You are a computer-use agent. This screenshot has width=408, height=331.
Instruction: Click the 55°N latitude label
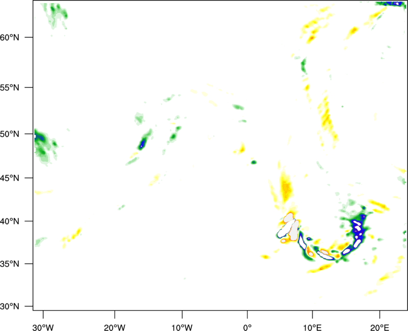pos(10,88)
